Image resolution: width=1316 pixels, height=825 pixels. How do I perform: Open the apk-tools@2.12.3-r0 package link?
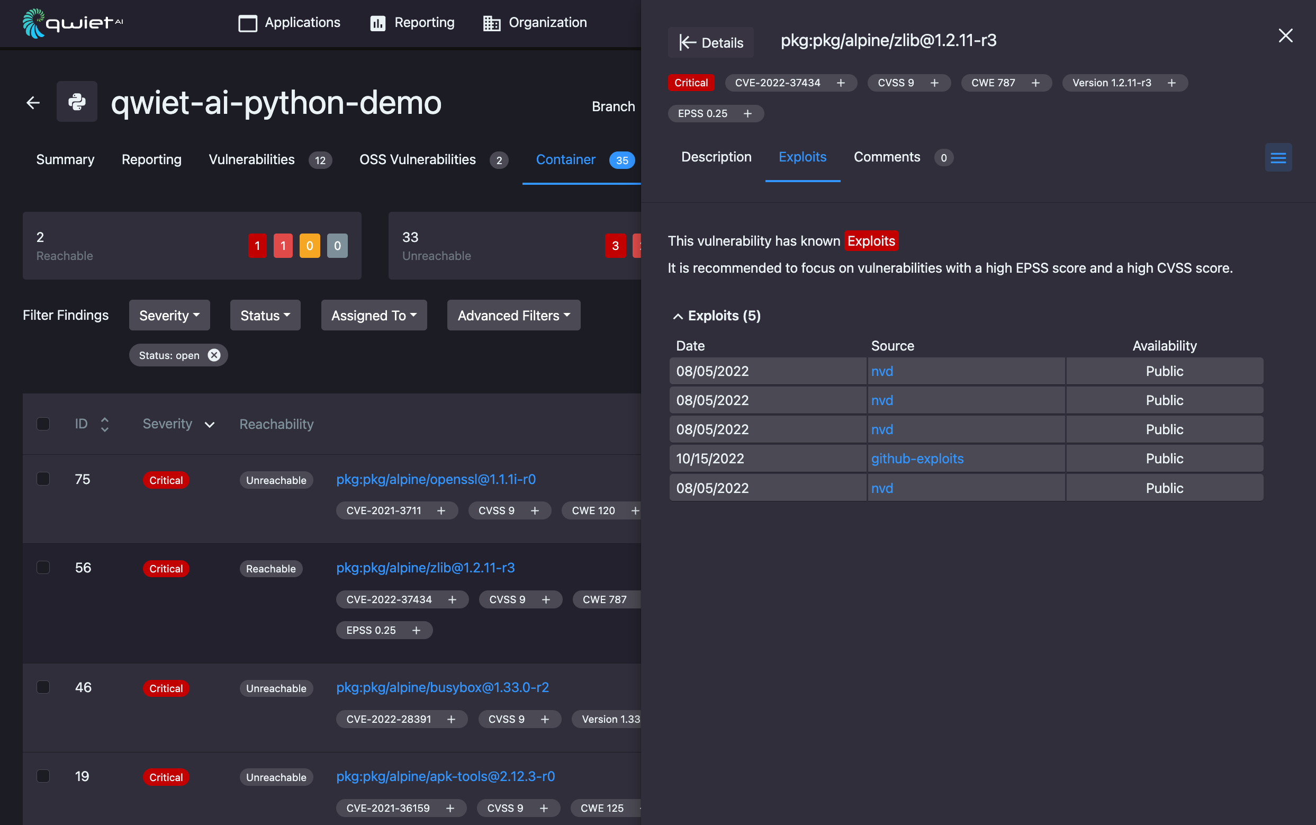(x=446, y=776)
